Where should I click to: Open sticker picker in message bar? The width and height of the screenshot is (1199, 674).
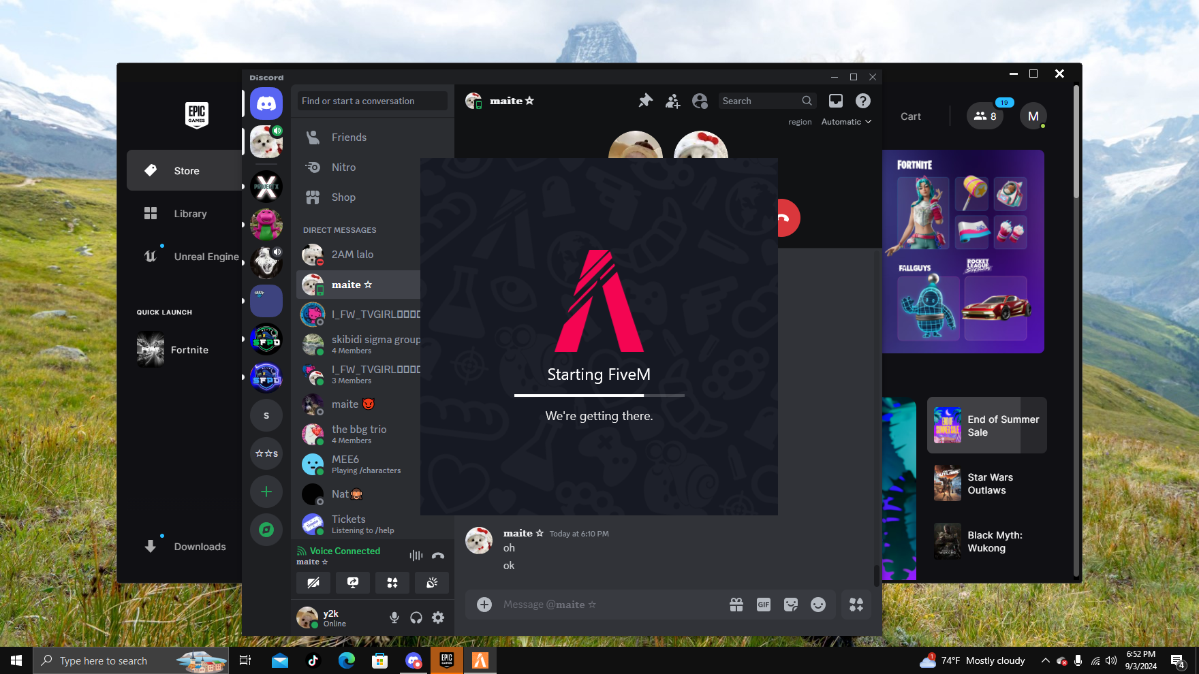(x=791, y=605)
